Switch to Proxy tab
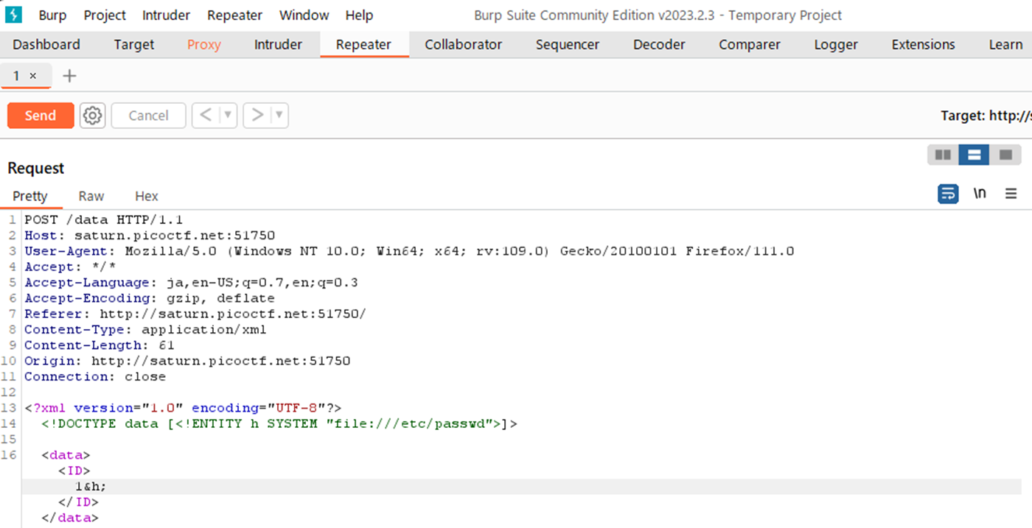Image resolution: width=1032 pixels, height=528 pixels. click(204, 45)
